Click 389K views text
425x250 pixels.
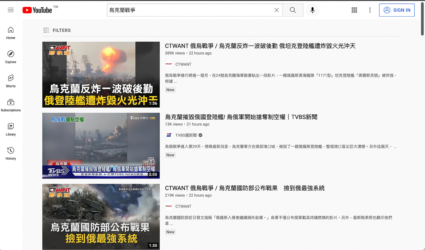(175, 53)
